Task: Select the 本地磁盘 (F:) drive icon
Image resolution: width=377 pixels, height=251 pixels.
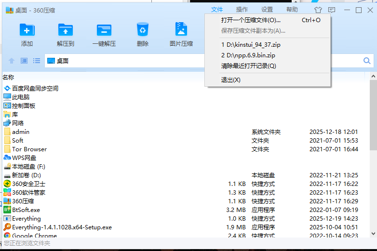Action: [7, 167]
